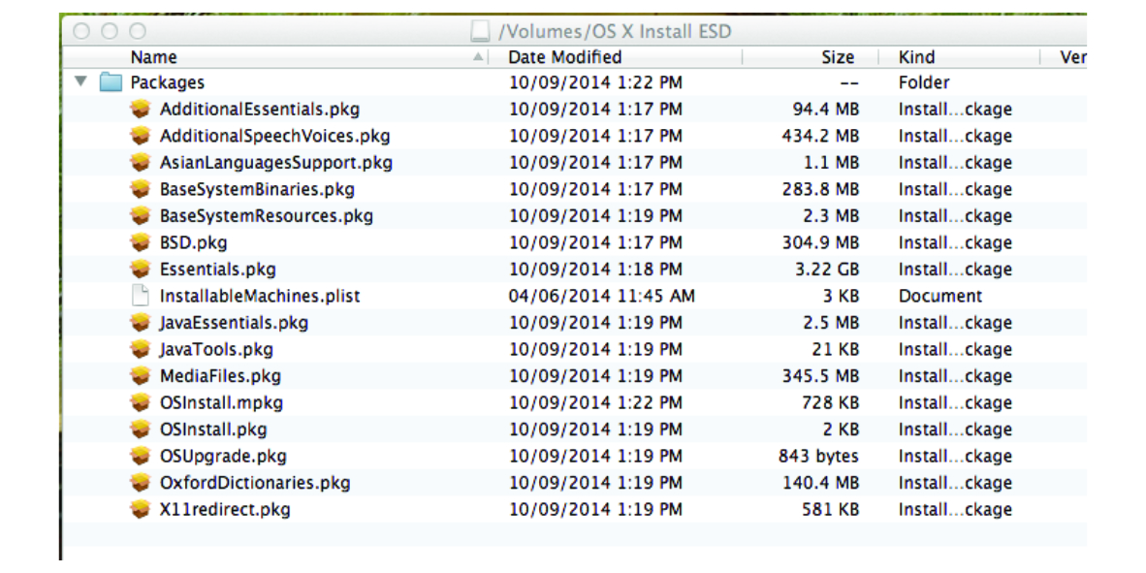This screenshot has width=1146, height=573.
Task: Click the JavaEssentials.pkg package icon
Action: point(141,323)
